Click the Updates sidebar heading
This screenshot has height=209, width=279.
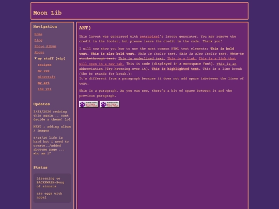[41, 104]
